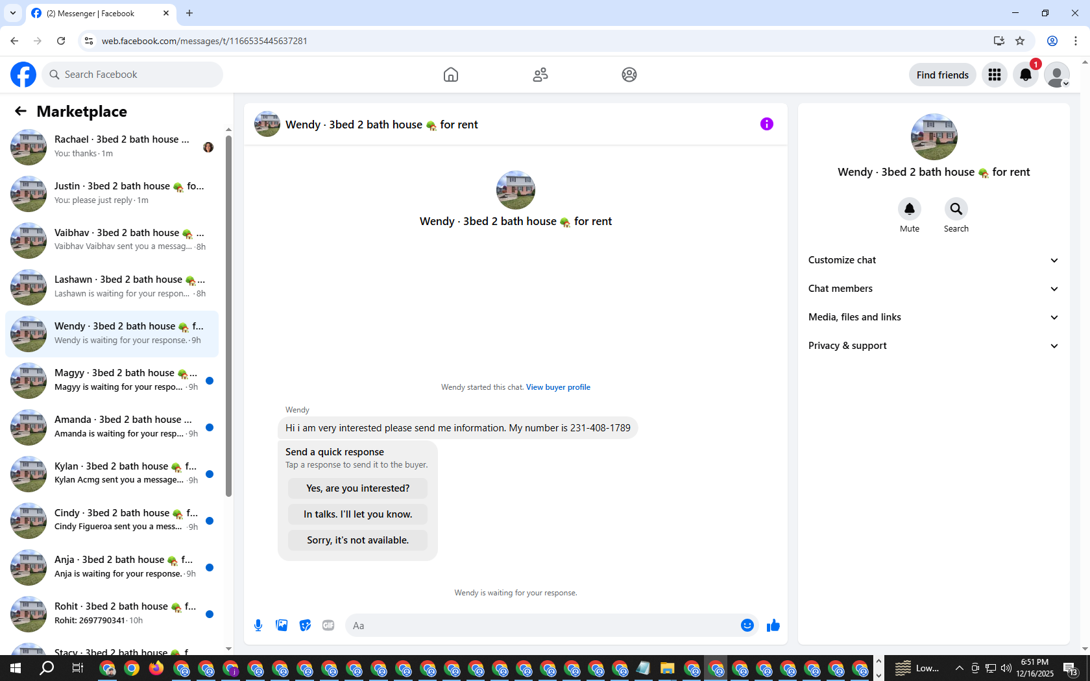Open the tab search dropdown arrow
The width and height of the screenshot is (1090, 681).
click(13, 13)
